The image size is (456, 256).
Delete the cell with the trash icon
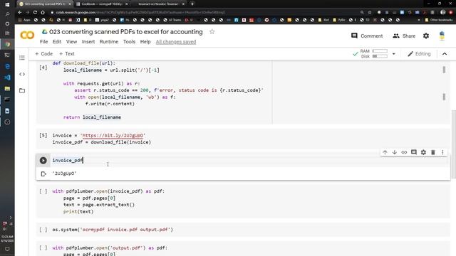tap(433, 152)
